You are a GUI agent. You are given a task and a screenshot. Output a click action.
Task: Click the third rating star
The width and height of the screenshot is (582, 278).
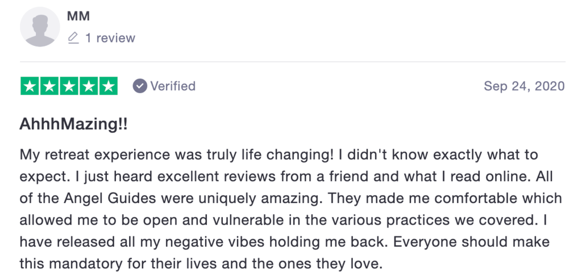[x=69, y=86]
